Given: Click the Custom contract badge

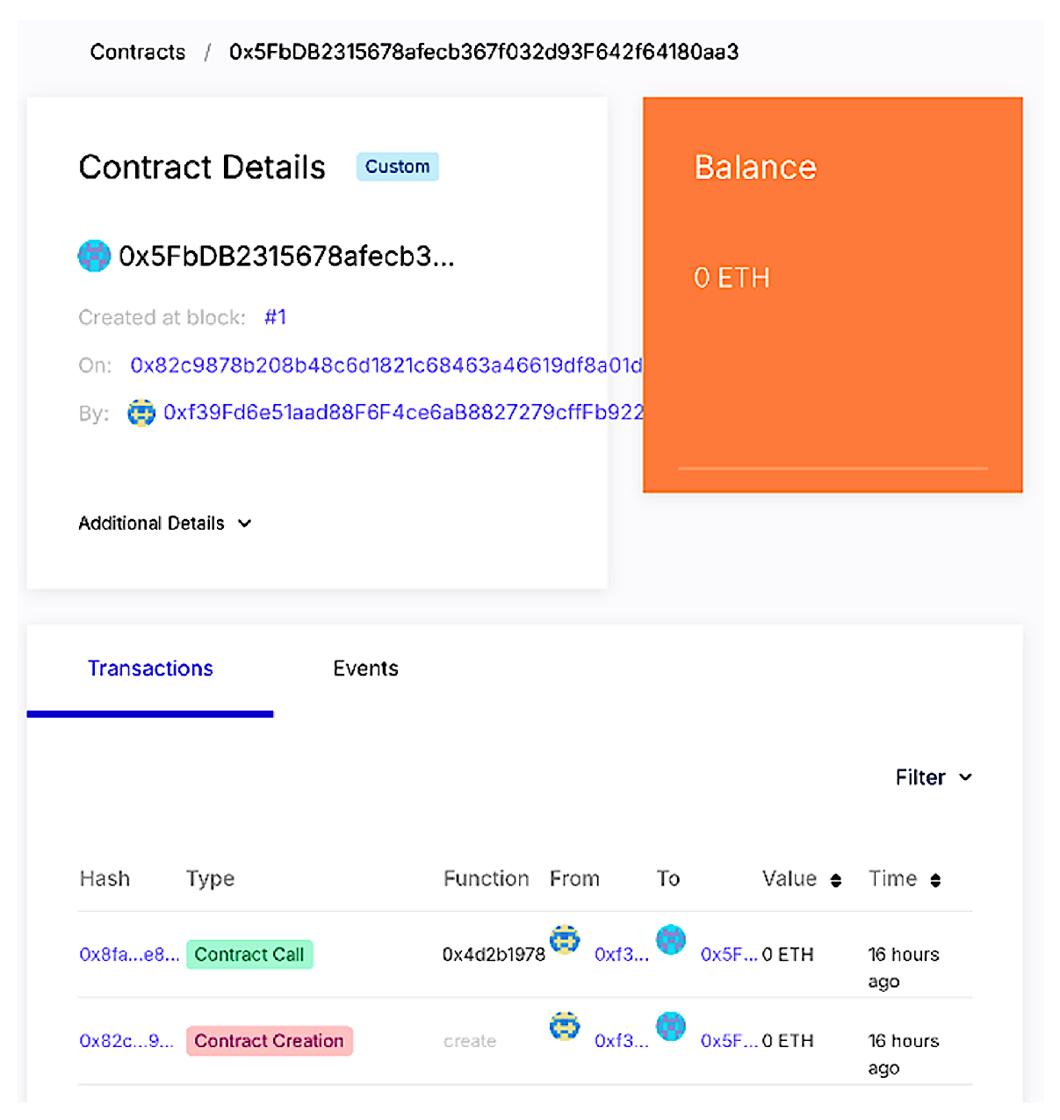Looking at the screenshot, I should [x=397, y=167].
